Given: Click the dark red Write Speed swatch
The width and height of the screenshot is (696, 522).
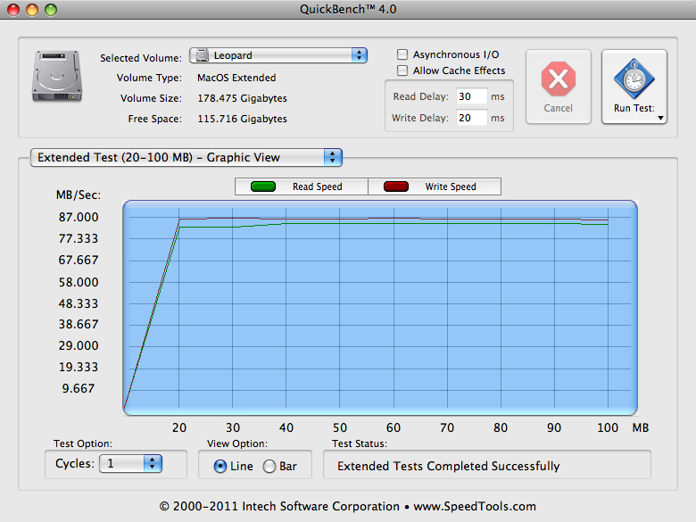Looking at the screenshot, I should pos(396,186).
